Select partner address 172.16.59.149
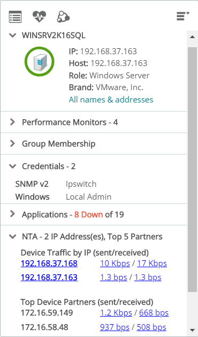 (x=47, y=313)
